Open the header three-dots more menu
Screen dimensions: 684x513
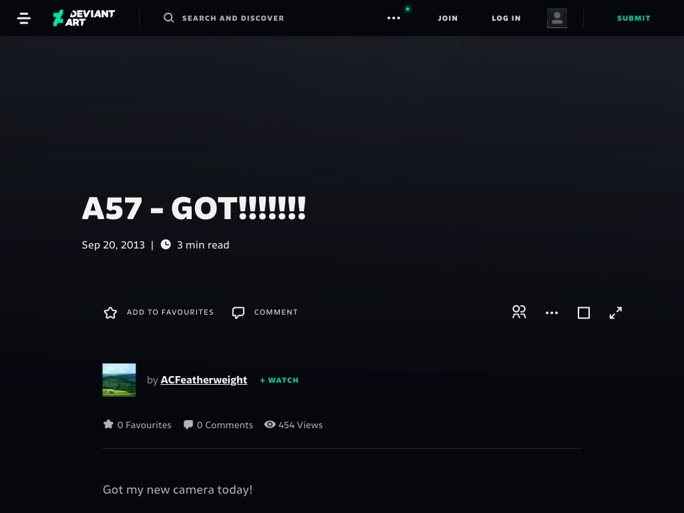(393, 18)
